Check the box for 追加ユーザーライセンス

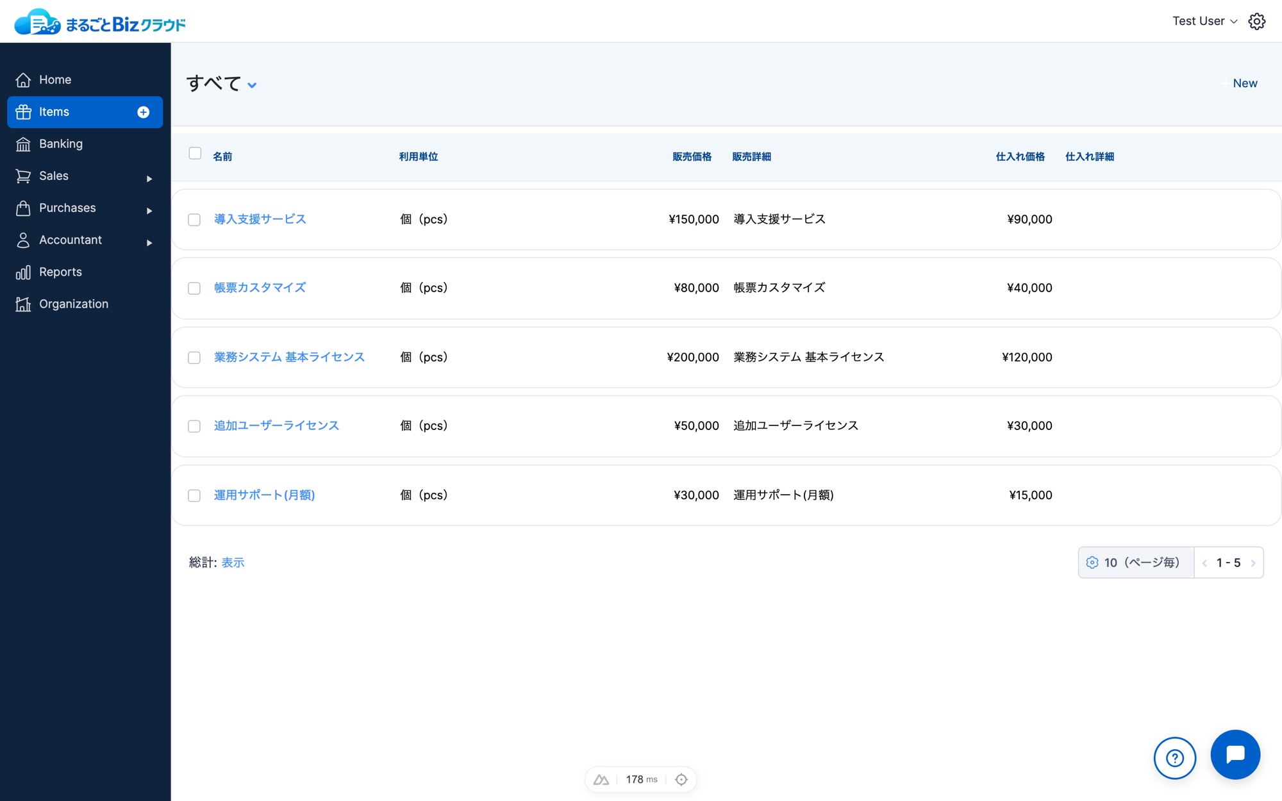pos(194,426)
